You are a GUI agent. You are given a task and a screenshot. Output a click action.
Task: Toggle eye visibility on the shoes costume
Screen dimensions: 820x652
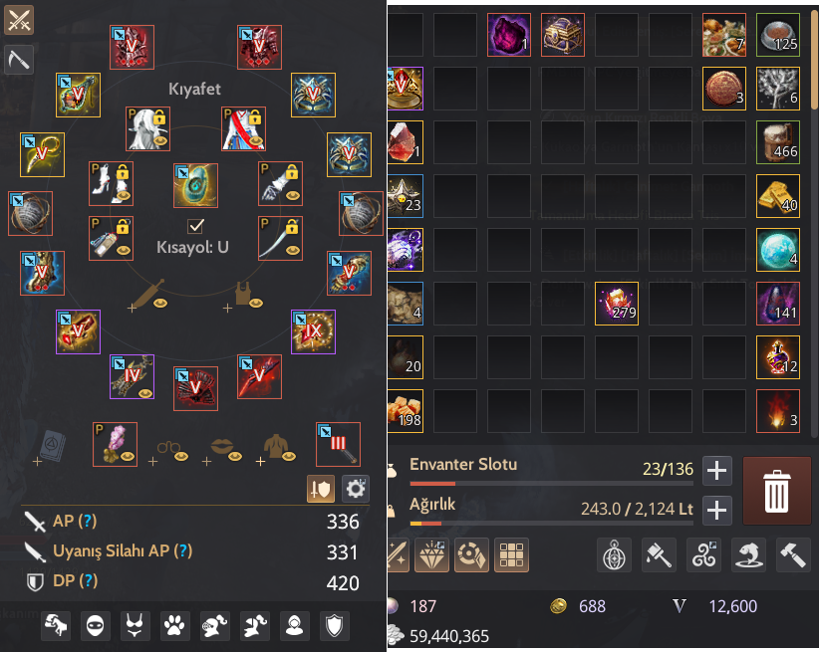pyautogui.click(x=124, y=195)
